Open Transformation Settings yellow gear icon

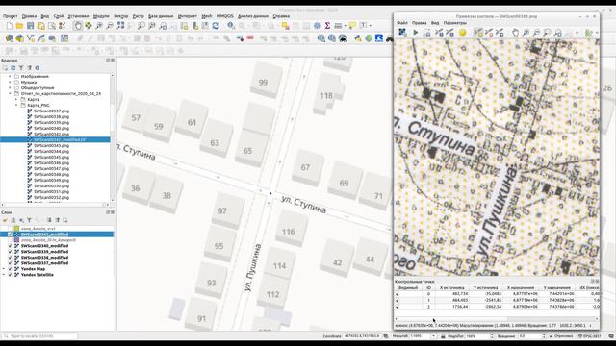pos(463,33)
